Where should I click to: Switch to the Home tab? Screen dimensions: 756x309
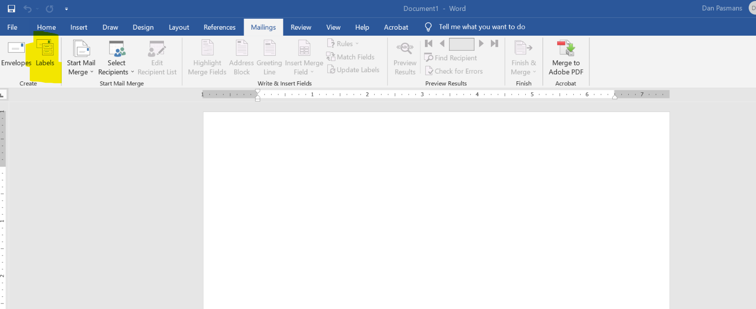pos(46,27)
